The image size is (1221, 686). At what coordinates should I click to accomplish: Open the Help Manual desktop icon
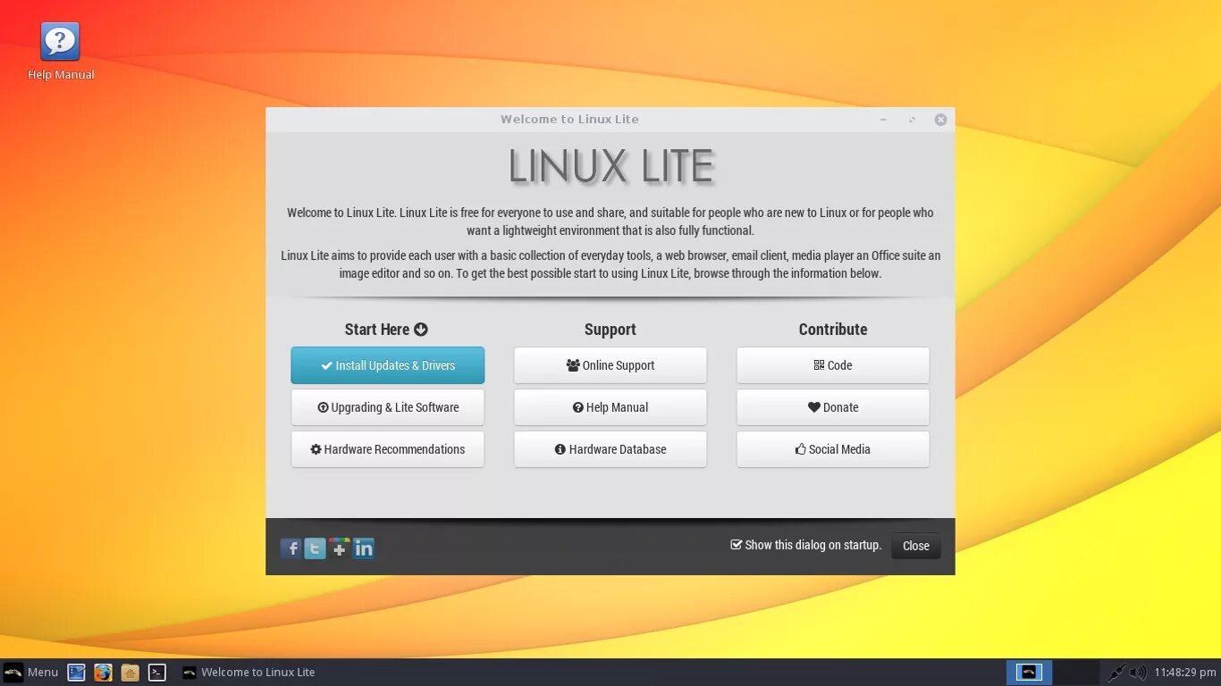point(60,52)
